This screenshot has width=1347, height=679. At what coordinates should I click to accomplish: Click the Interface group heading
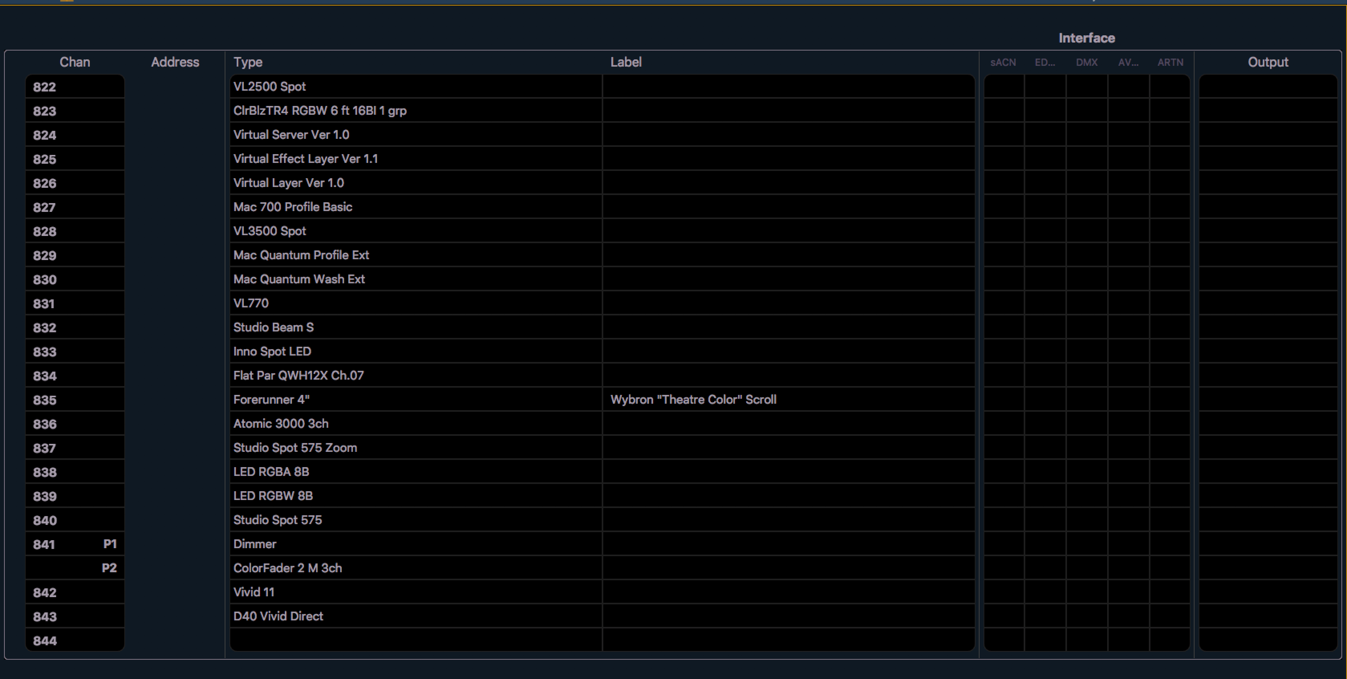(1087, 38)
